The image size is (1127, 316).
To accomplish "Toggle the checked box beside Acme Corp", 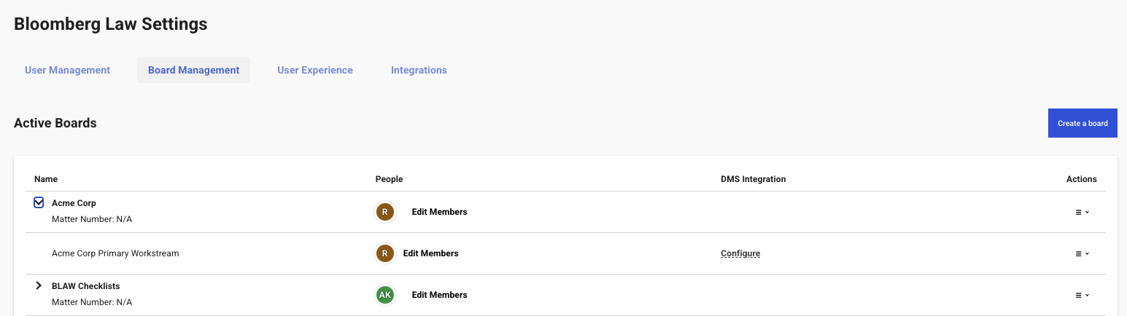I will click(x=39, y=203).
